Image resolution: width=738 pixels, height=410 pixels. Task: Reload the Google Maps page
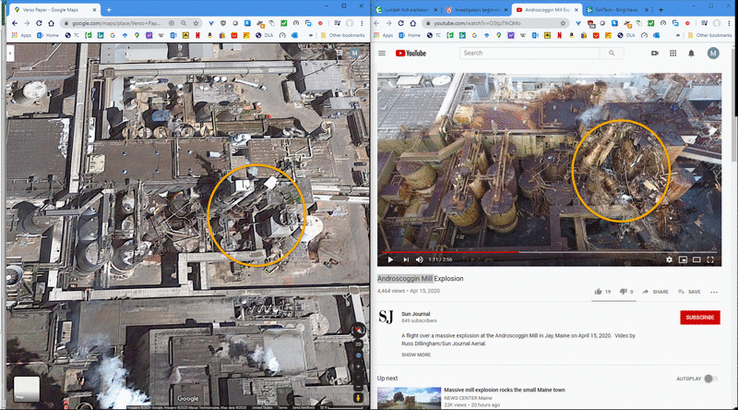pyautogui.click(x=39, y=23)
